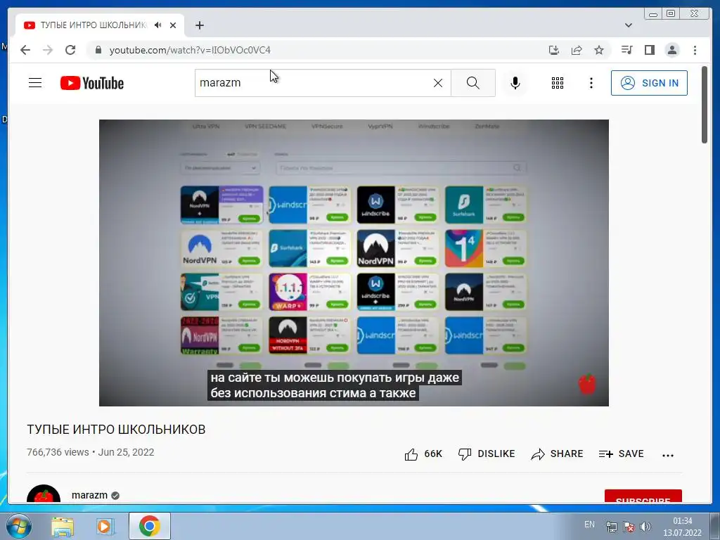Click the EN language indicator

[x=589, y=525]
